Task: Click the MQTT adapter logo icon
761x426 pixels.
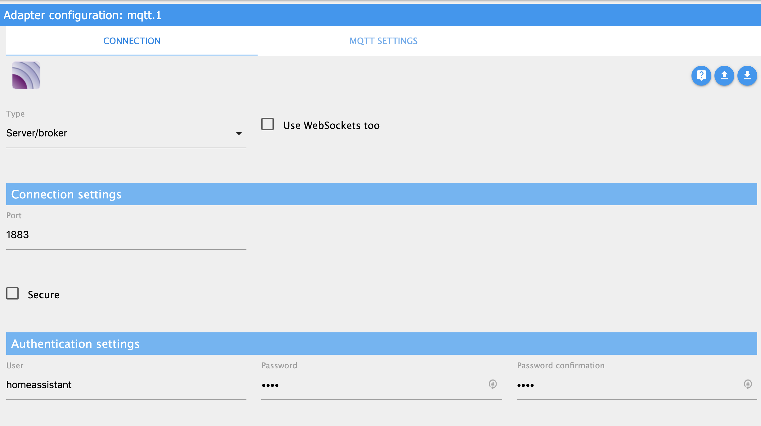Action: [x=26, y=75]
